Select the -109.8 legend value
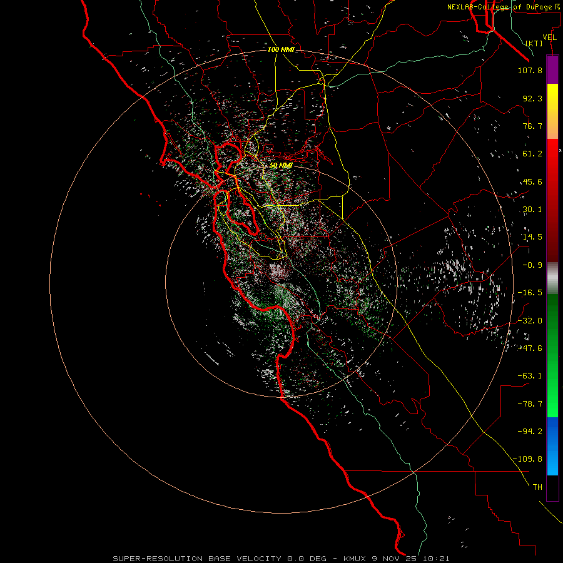Screen dimensions: 563x563 click(527, 459)
